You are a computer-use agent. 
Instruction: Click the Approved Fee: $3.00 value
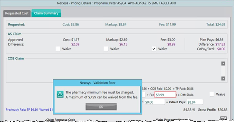coord(168,40)
